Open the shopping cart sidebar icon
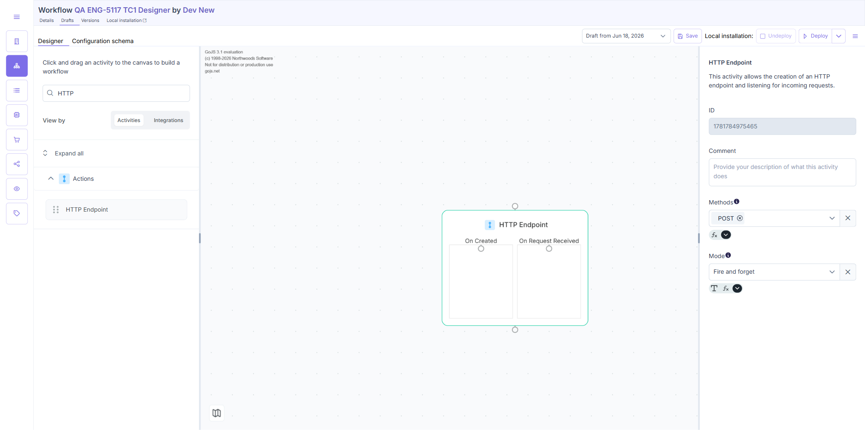 pyautogui.click(x=17, y=139)
